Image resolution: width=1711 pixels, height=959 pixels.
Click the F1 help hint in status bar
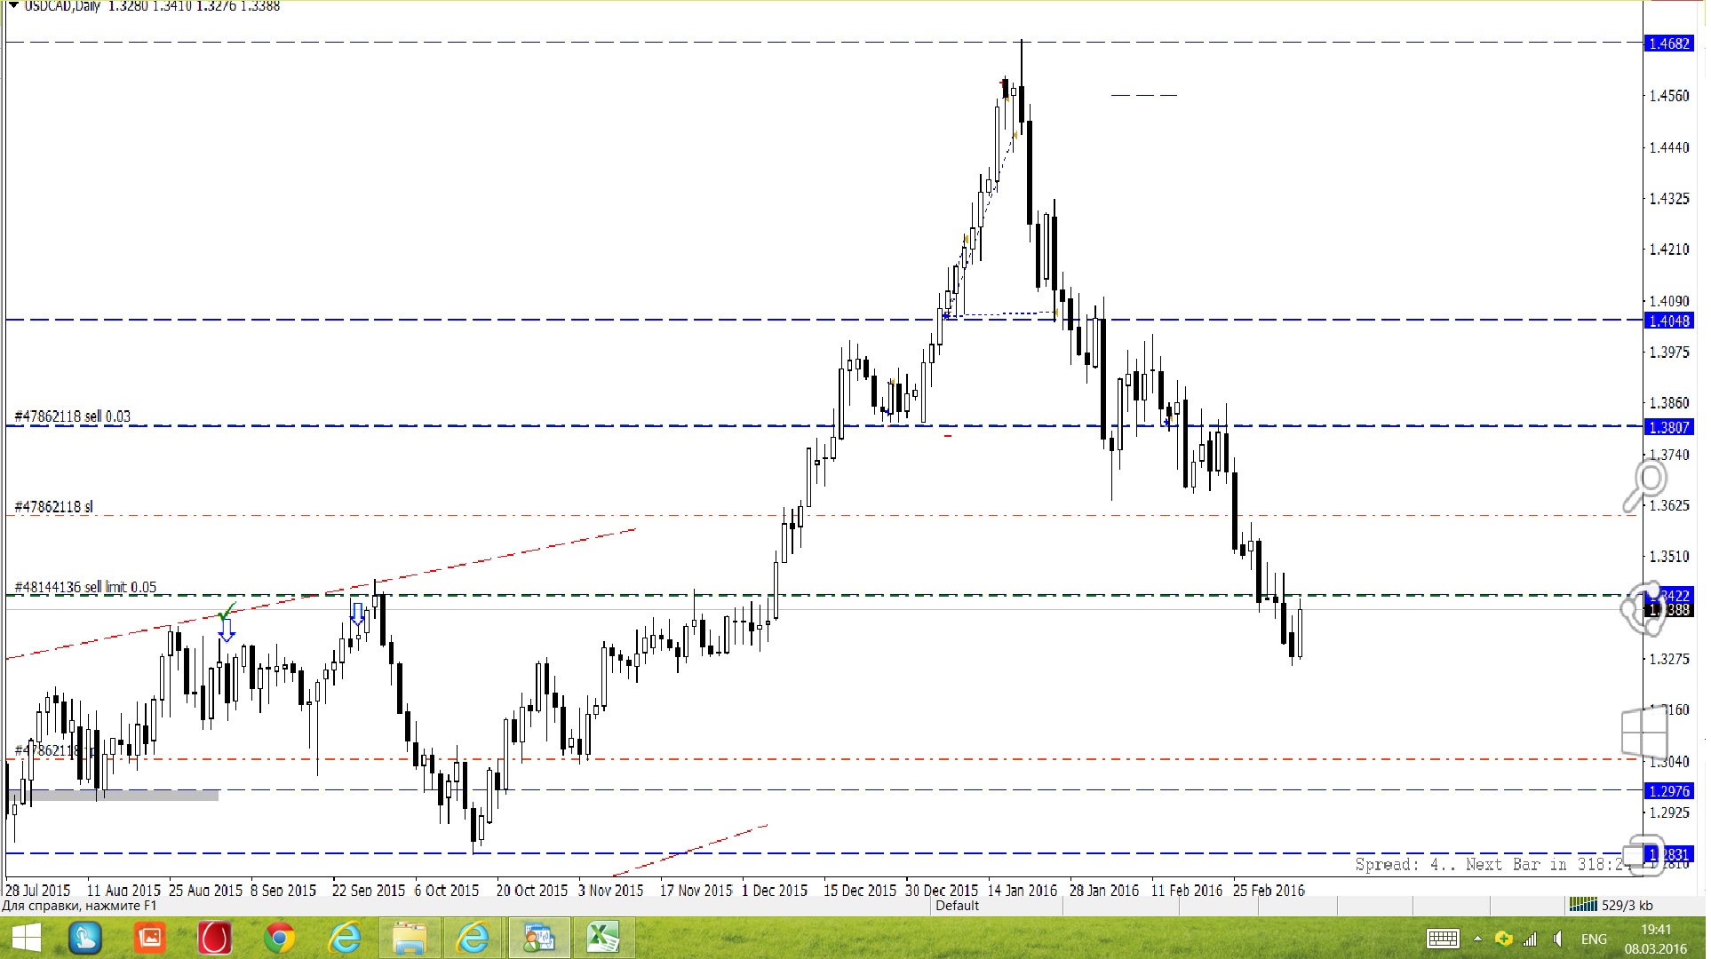point(79,906)
